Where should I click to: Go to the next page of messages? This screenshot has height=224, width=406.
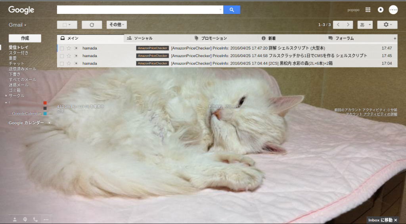348,25
